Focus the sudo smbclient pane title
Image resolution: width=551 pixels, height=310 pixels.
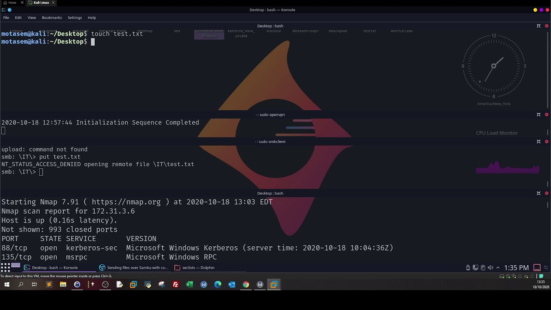click(x=270, y=141)
